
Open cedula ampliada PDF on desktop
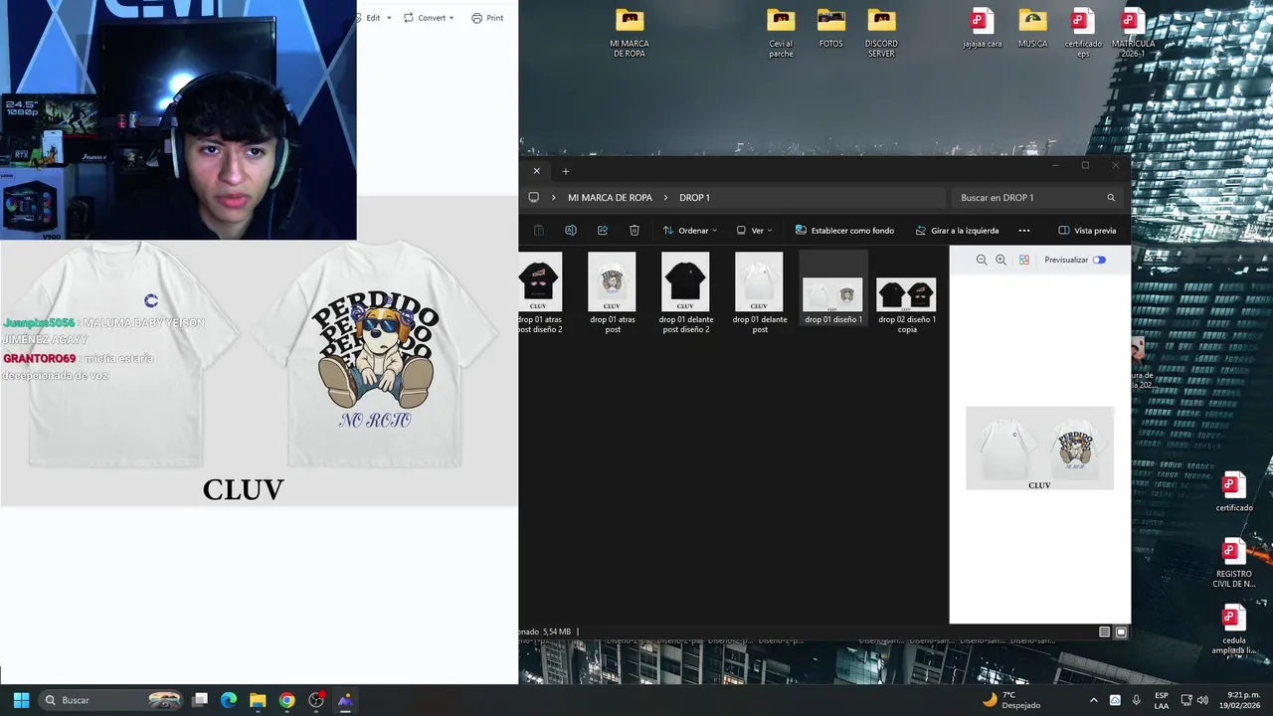pyautogui.click(x=1234, y=630)
